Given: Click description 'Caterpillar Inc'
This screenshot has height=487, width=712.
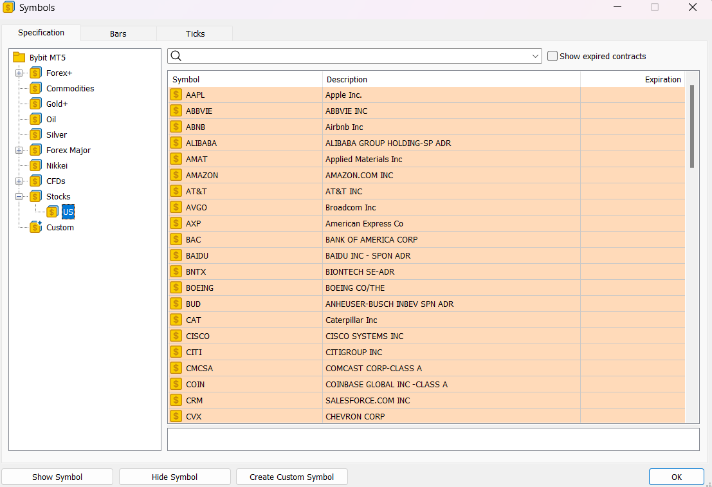Looking at the screenshot, I should (351, 320).
